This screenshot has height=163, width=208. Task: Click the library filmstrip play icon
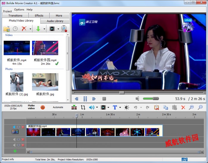52,29
